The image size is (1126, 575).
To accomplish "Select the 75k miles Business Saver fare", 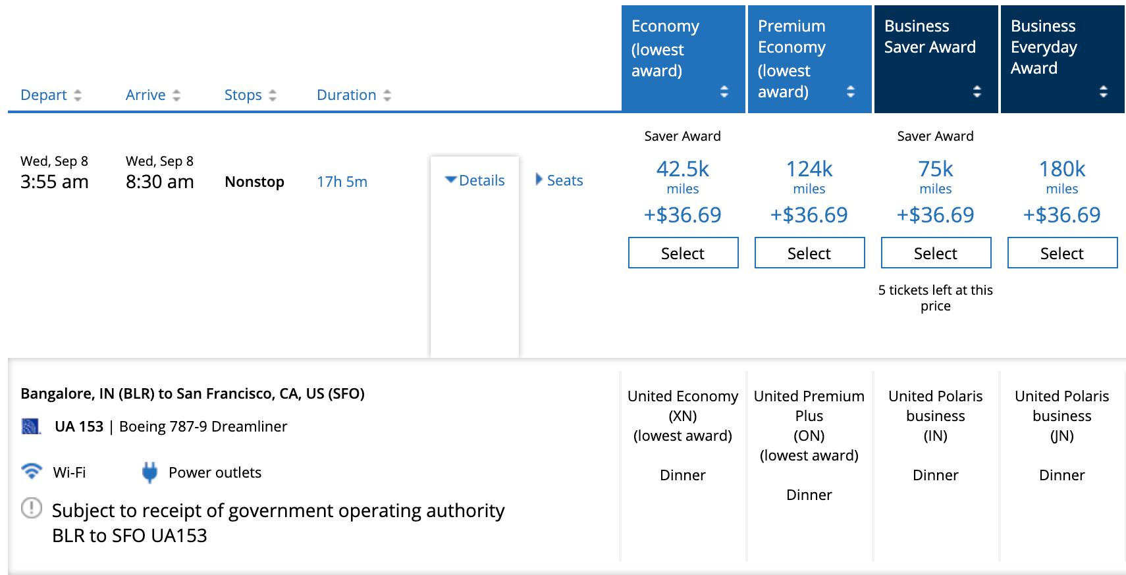I will [936, 253].
